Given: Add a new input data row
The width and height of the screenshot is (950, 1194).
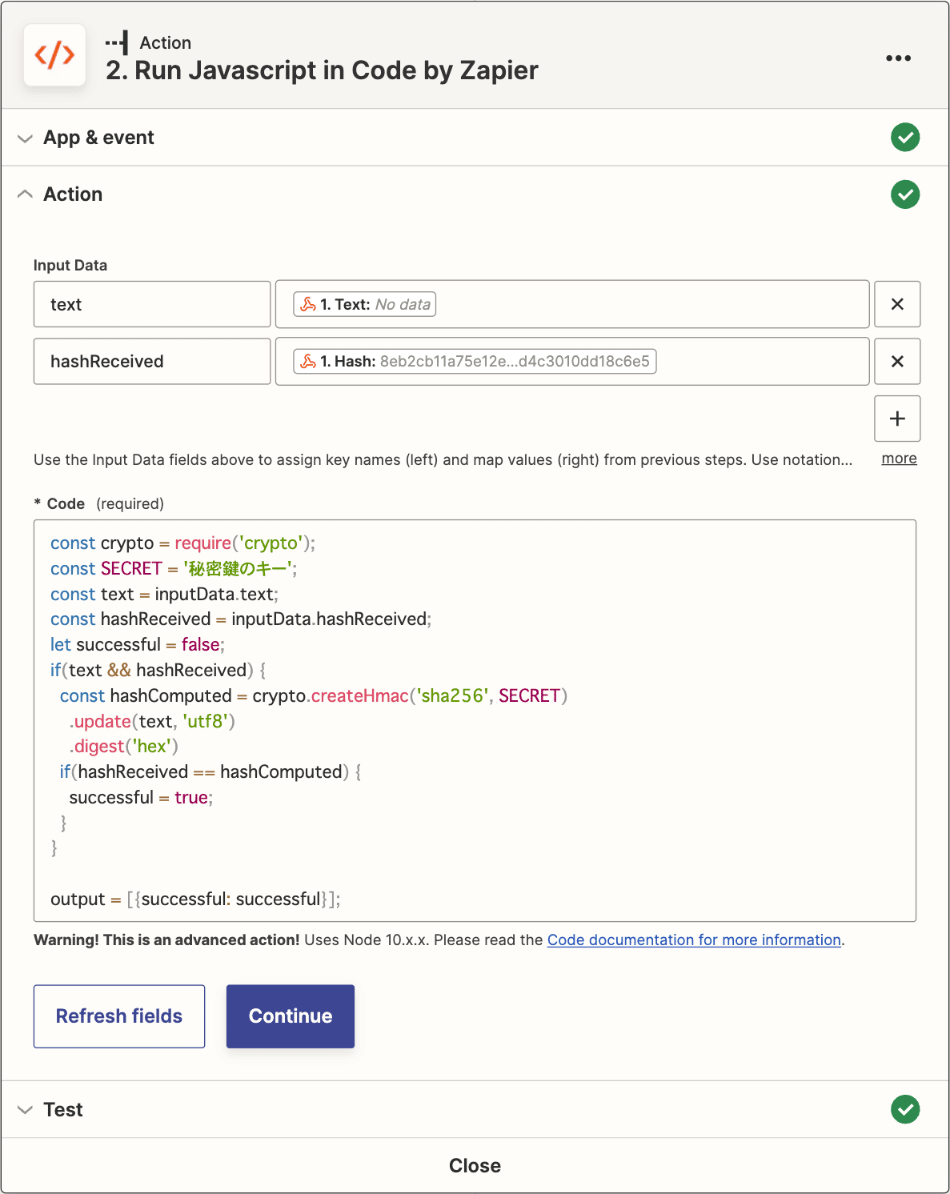Looking at the screenshot, I should point(897,419).
